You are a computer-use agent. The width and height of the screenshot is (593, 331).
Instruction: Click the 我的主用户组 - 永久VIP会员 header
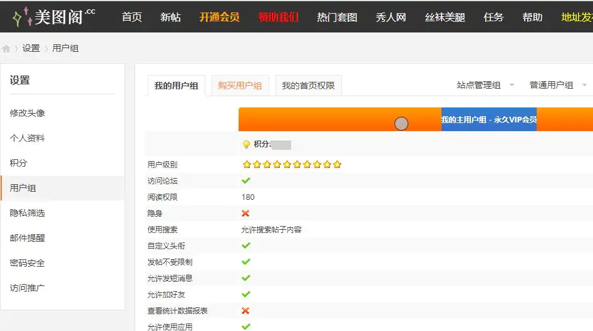coord(488,119)
